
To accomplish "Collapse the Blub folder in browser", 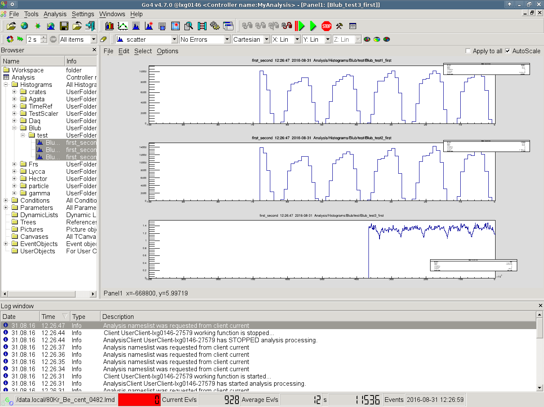I will click(14, 128).
